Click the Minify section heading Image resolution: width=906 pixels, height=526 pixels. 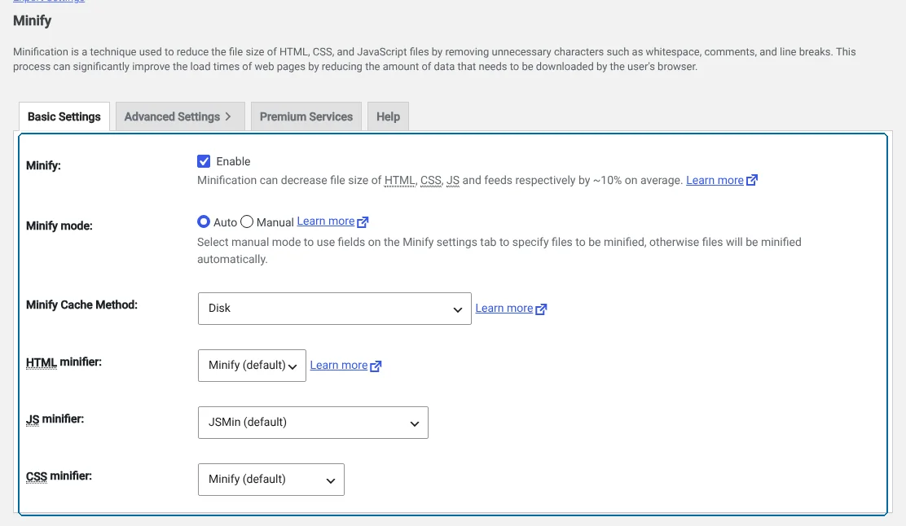coord(33,21)
